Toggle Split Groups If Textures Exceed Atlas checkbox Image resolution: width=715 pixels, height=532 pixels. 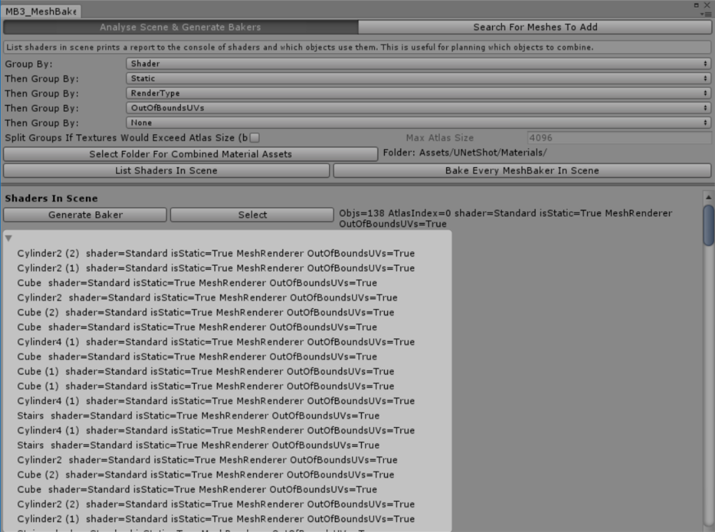point(255,138)
